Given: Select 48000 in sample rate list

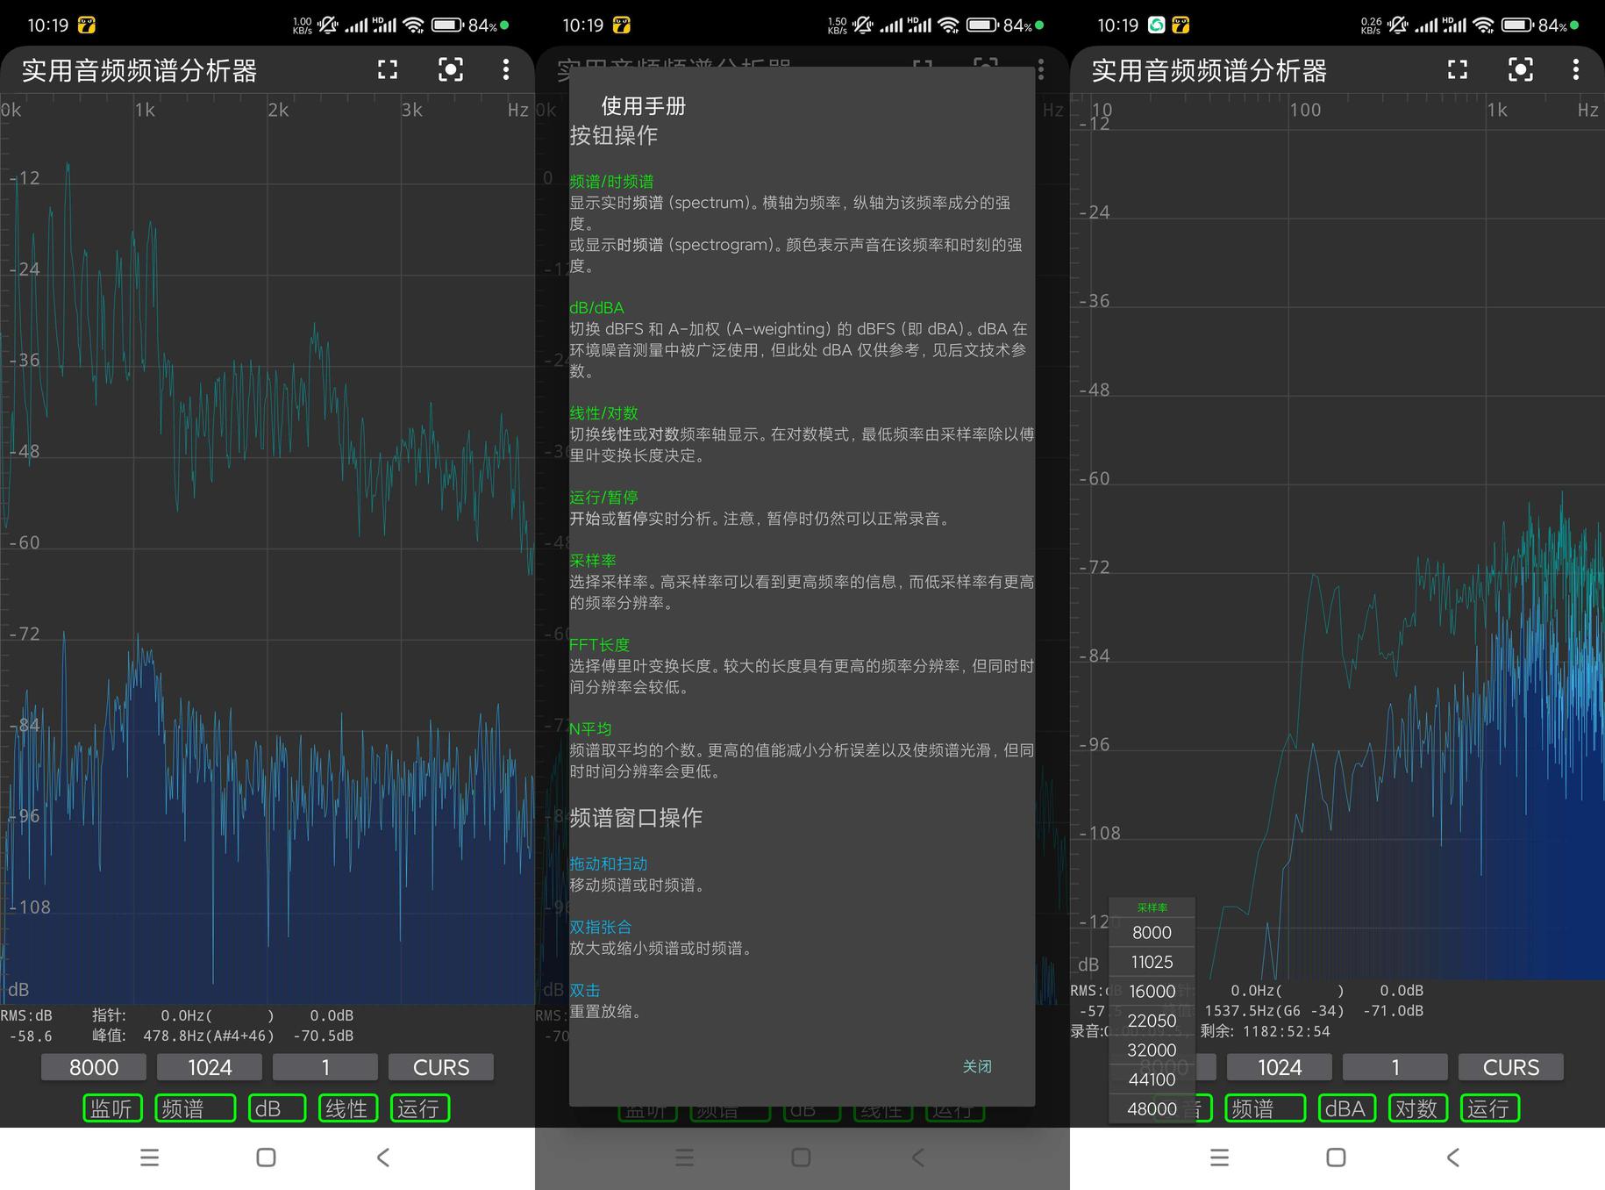Looking at the screenshot, I should 1152,1108.
